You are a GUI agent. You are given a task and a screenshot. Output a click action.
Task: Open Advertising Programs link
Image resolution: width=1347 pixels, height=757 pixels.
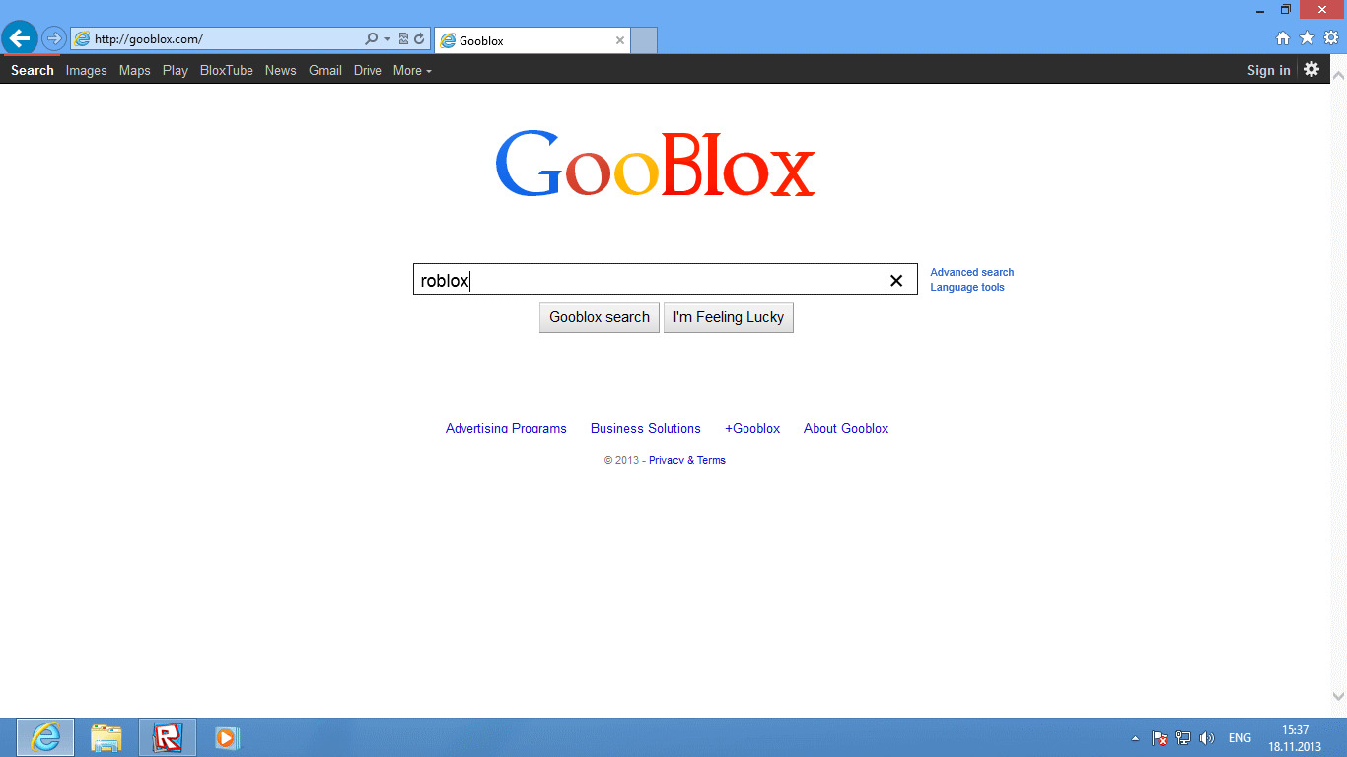tap(506, 428)
